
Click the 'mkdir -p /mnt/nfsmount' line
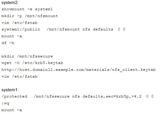point(29,16)
